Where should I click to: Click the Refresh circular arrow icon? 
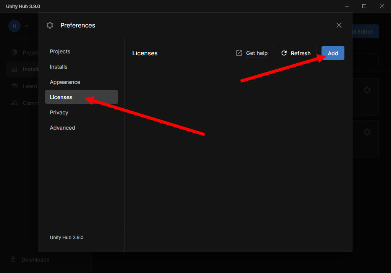284,53
